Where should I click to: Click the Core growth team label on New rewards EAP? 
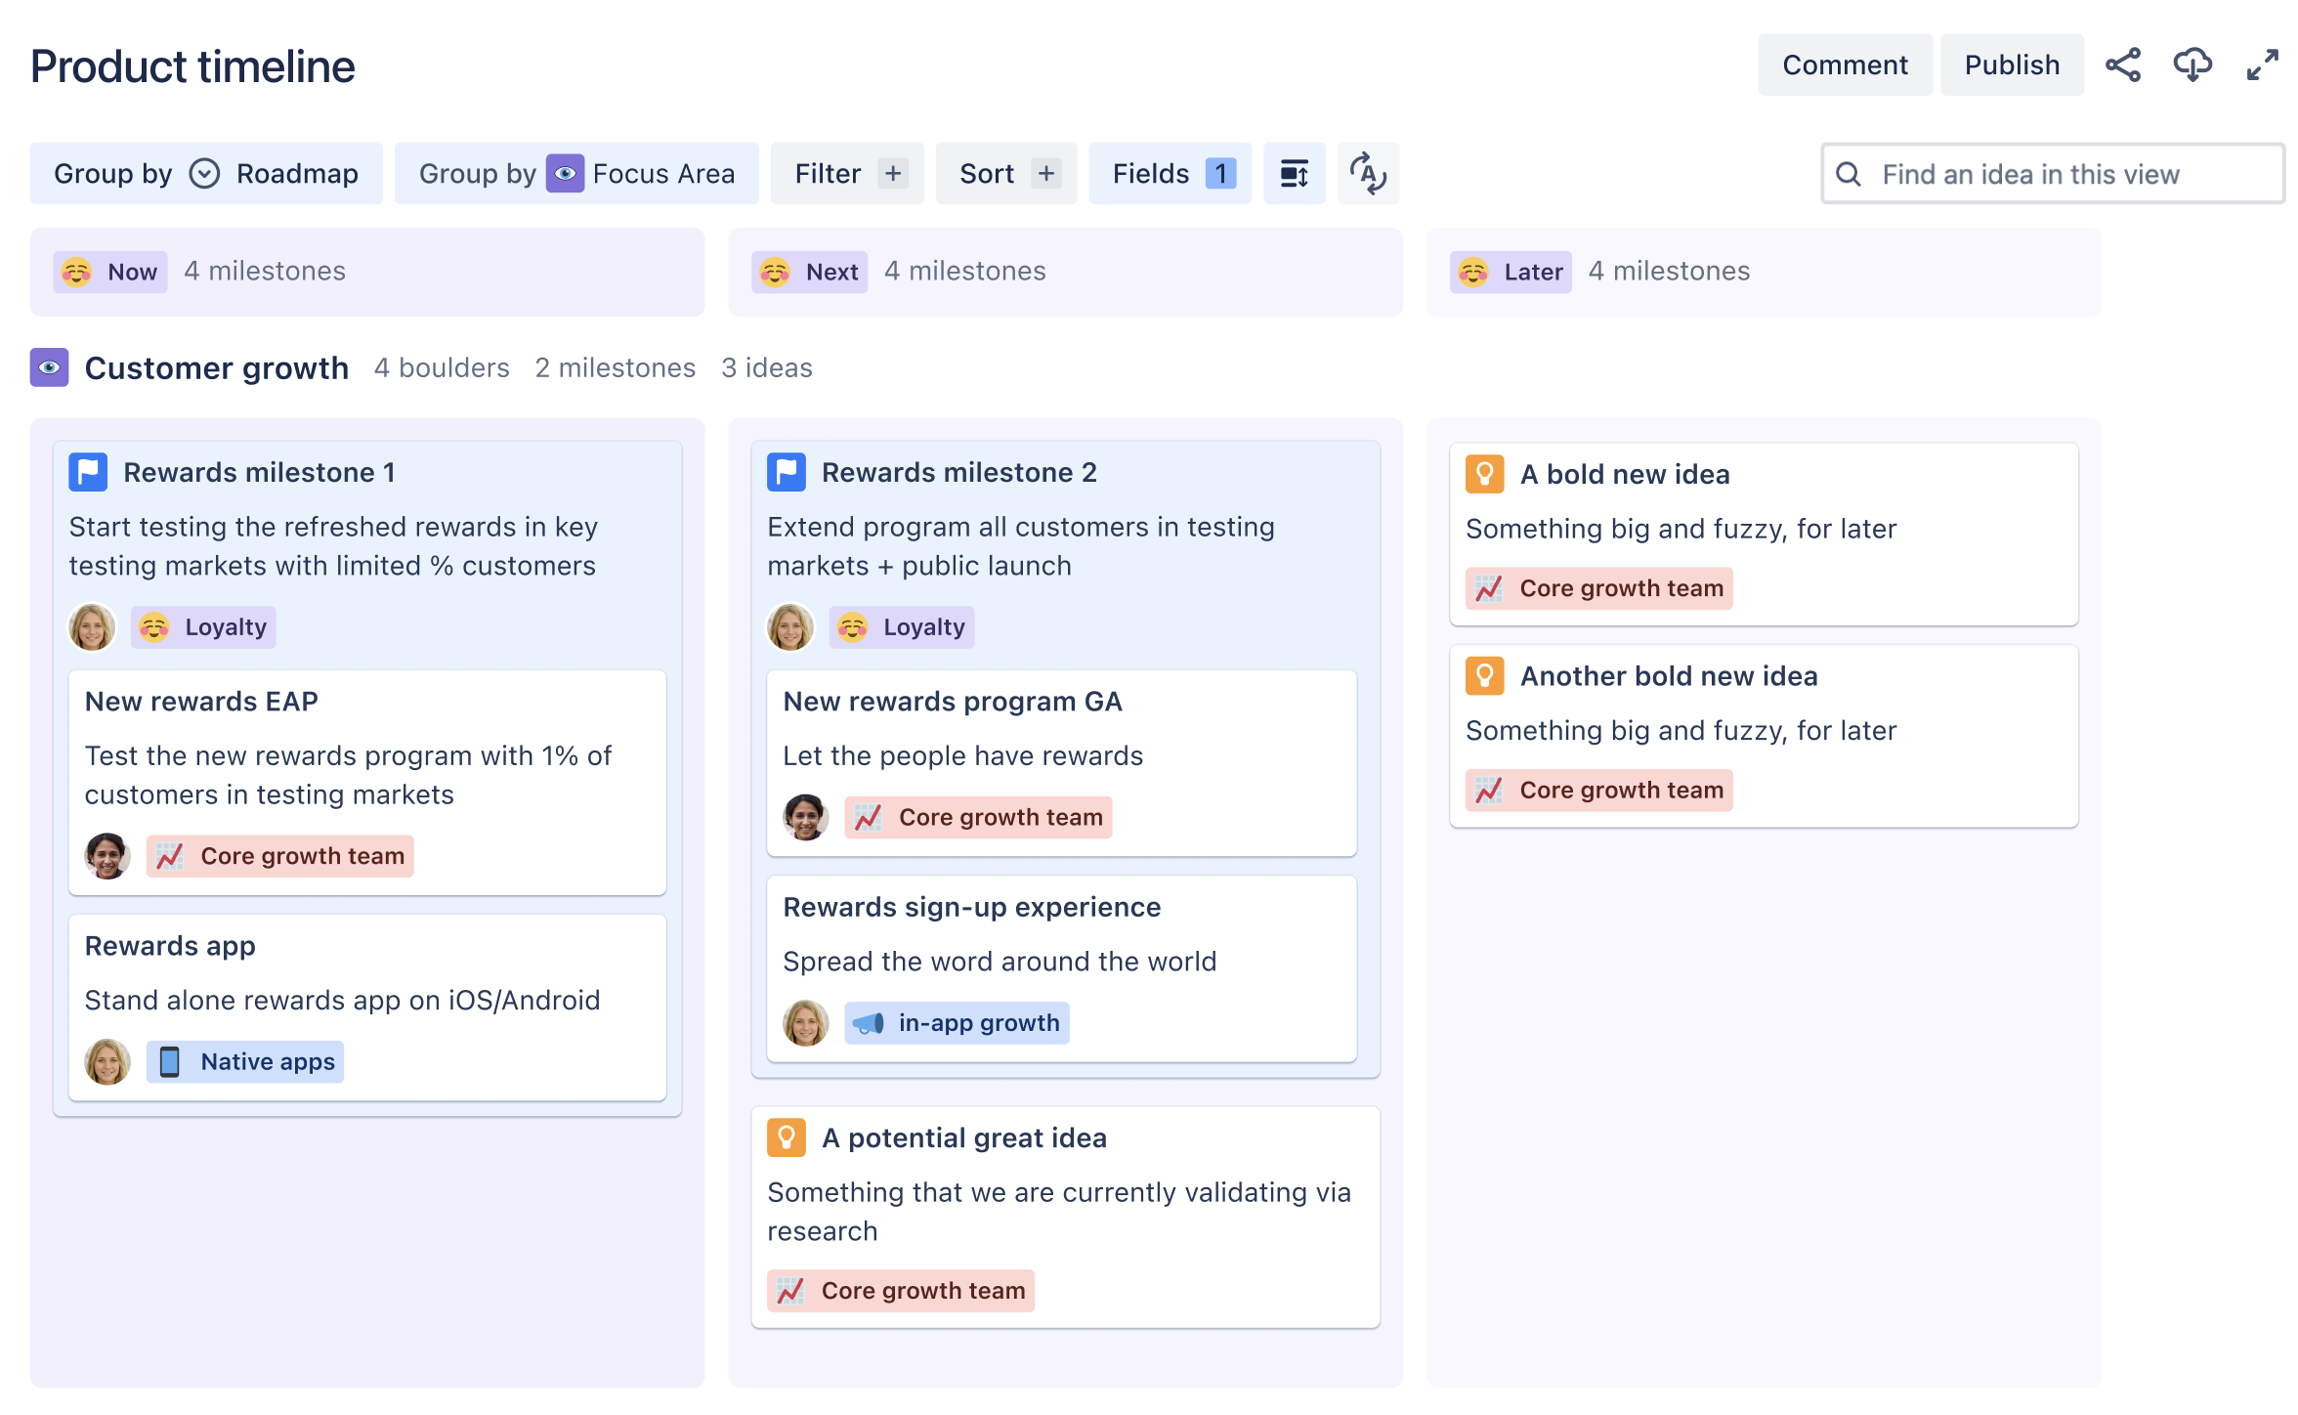[280, 857]
